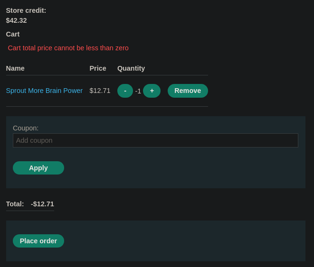Open the Sprout More Brain Power product link
The image size is (314, 267).
[x=44, y=91]
